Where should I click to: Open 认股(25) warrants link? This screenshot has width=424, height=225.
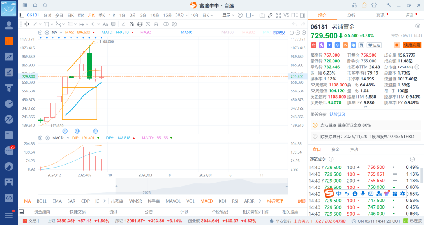tap(337, 114)
